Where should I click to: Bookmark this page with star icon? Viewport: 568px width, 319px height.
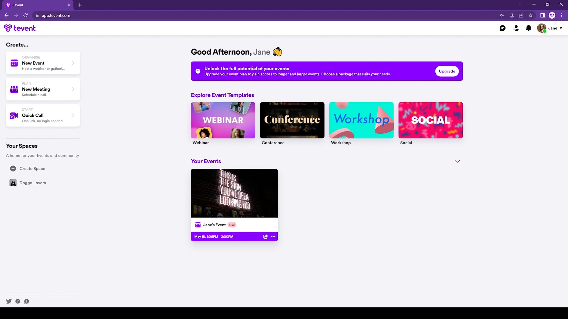pos(531,15)
